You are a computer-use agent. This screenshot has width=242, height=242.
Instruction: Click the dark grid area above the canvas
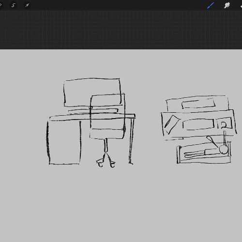(x=121, y=30)
